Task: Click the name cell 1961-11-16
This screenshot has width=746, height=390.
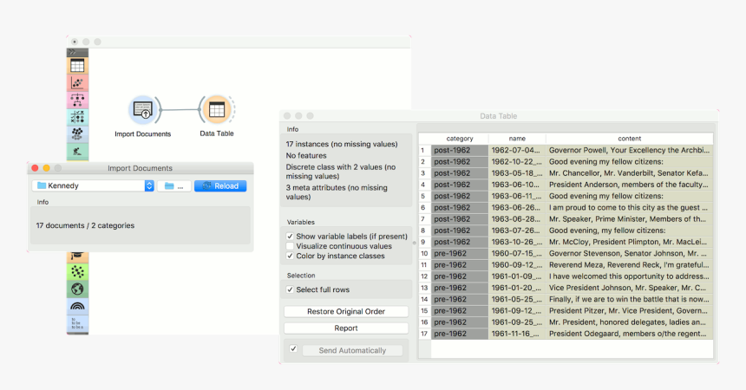Action: point(517,334)
